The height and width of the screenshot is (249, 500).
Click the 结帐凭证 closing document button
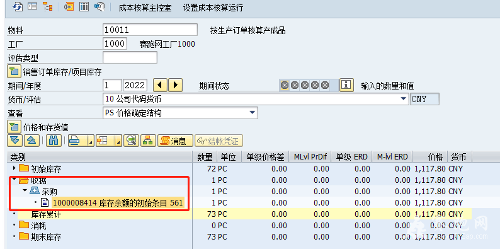coord(219,141)
